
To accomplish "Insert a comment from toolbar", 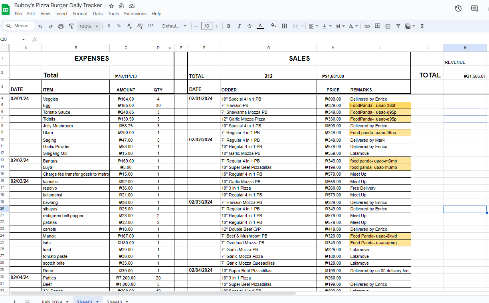I will coord(377,26).
